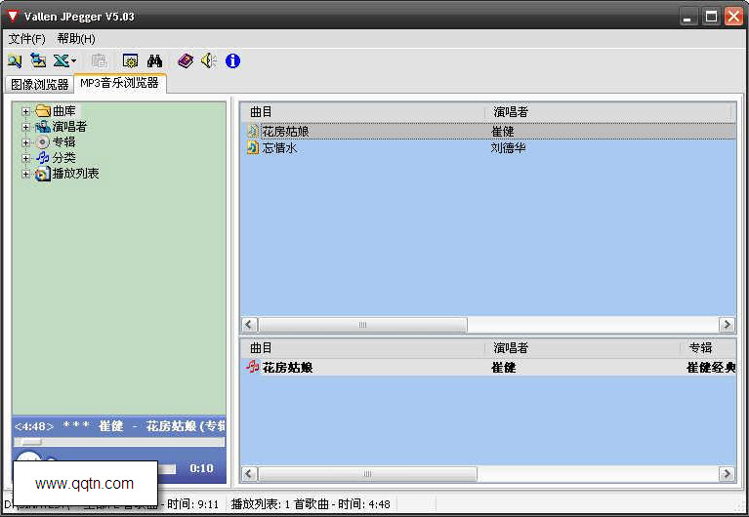Screen dimensions: 749x517
Task: Click the speaker sound toolbar icon
Action: (209, 60)
